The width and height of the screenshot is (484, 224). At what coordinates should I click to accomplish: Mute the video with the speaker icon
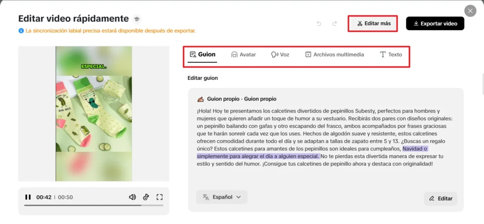(132, 197)
